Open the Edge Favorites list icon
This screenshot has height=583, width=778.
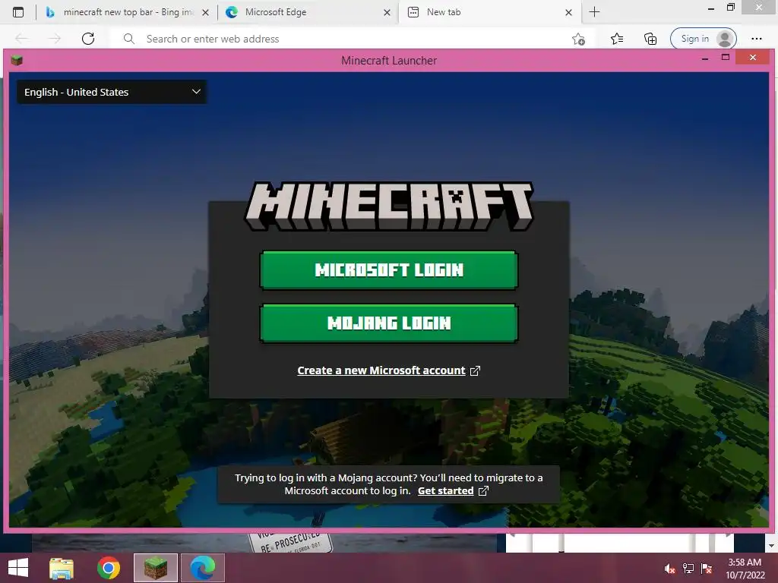coord(617,39)
